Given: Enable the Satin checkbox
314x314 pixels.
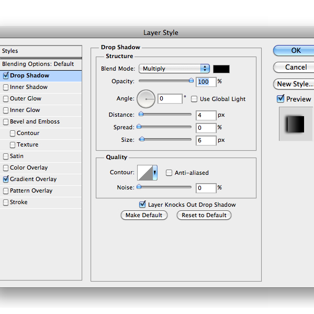Looking at the screenshot, I should click(6, 156).
